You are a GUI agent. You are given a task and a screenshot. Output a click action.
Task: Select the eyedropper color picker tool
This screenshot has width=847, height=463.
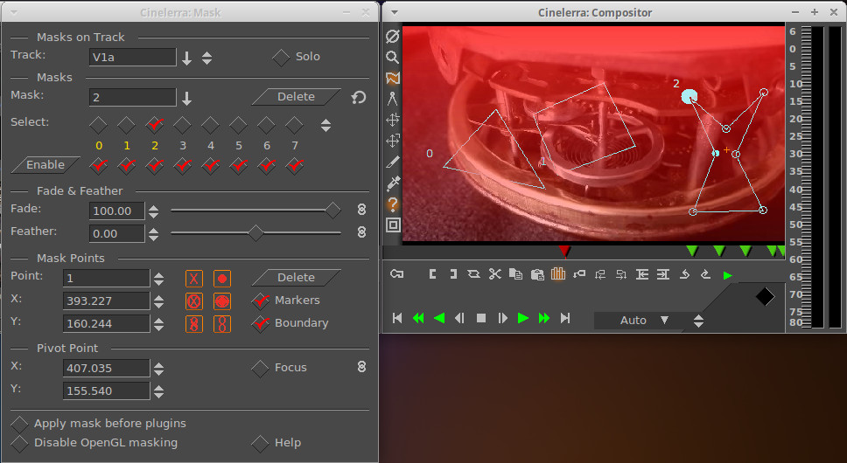click(x=393, y=183)
